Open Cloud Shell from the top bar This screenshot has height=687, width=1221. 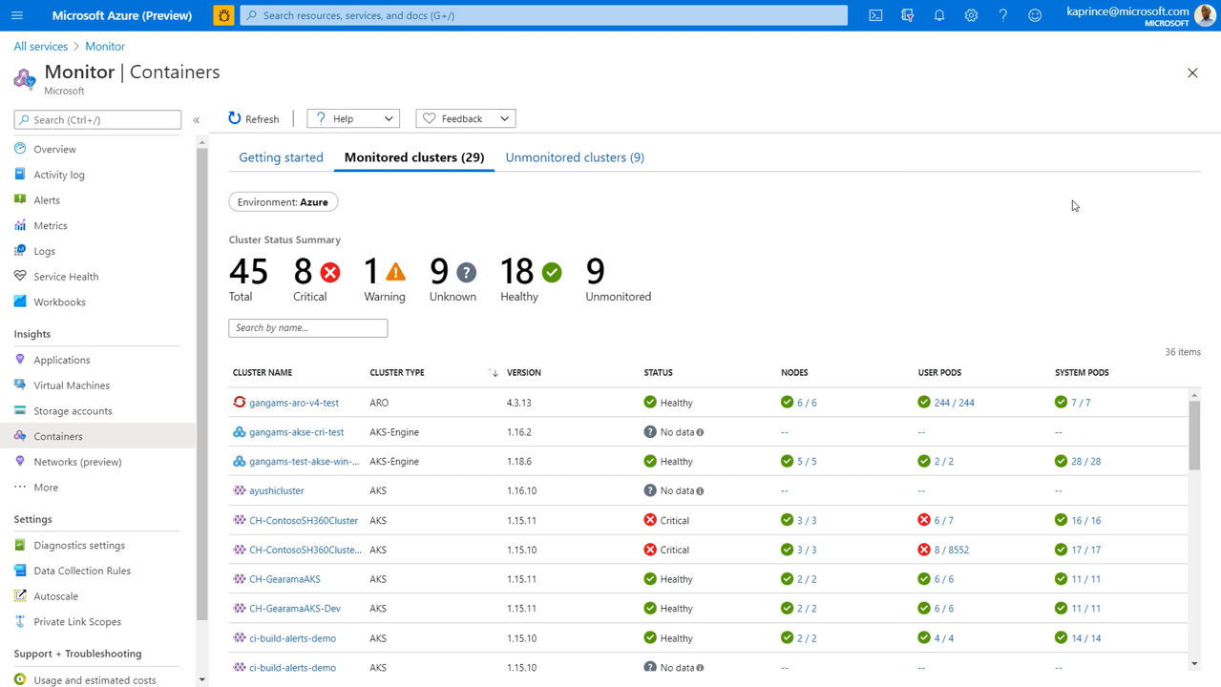pos(875,15)
